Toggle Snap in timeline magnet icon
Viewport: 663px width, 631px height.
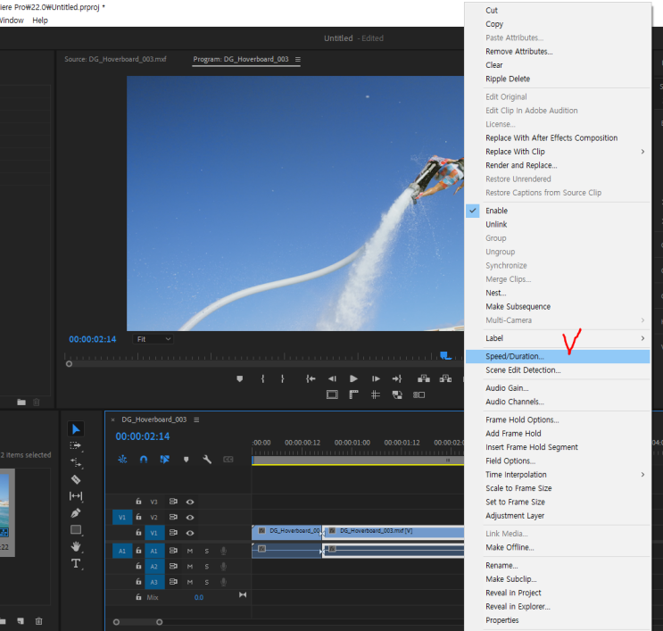[x=144, y=459]
